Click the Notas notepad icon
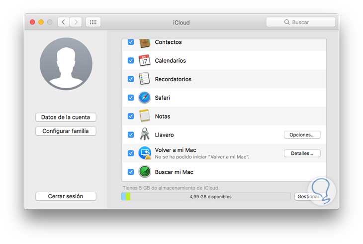This screenshot has height=244, width=363. [x=145, y=116]
